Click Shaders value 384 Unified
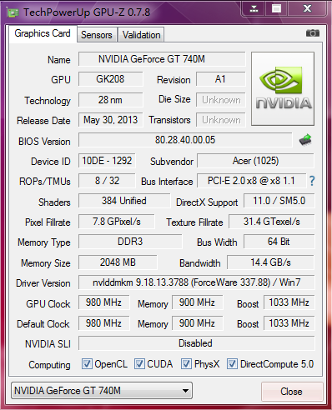The width and height of the screenshot is (332, 410). pos(124,201)
